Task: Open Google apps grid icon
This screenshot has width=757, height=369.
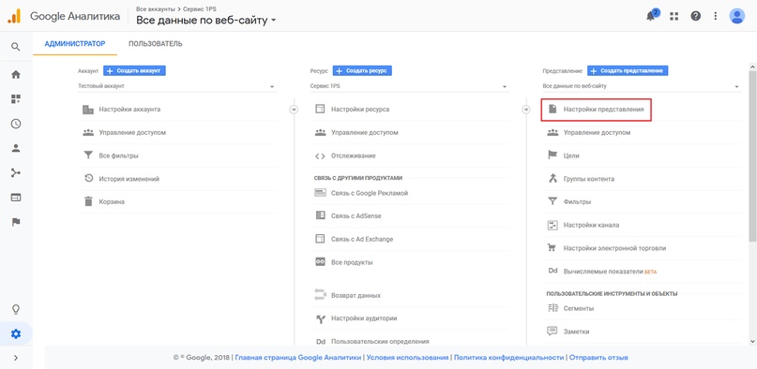Action: [674, 16]
